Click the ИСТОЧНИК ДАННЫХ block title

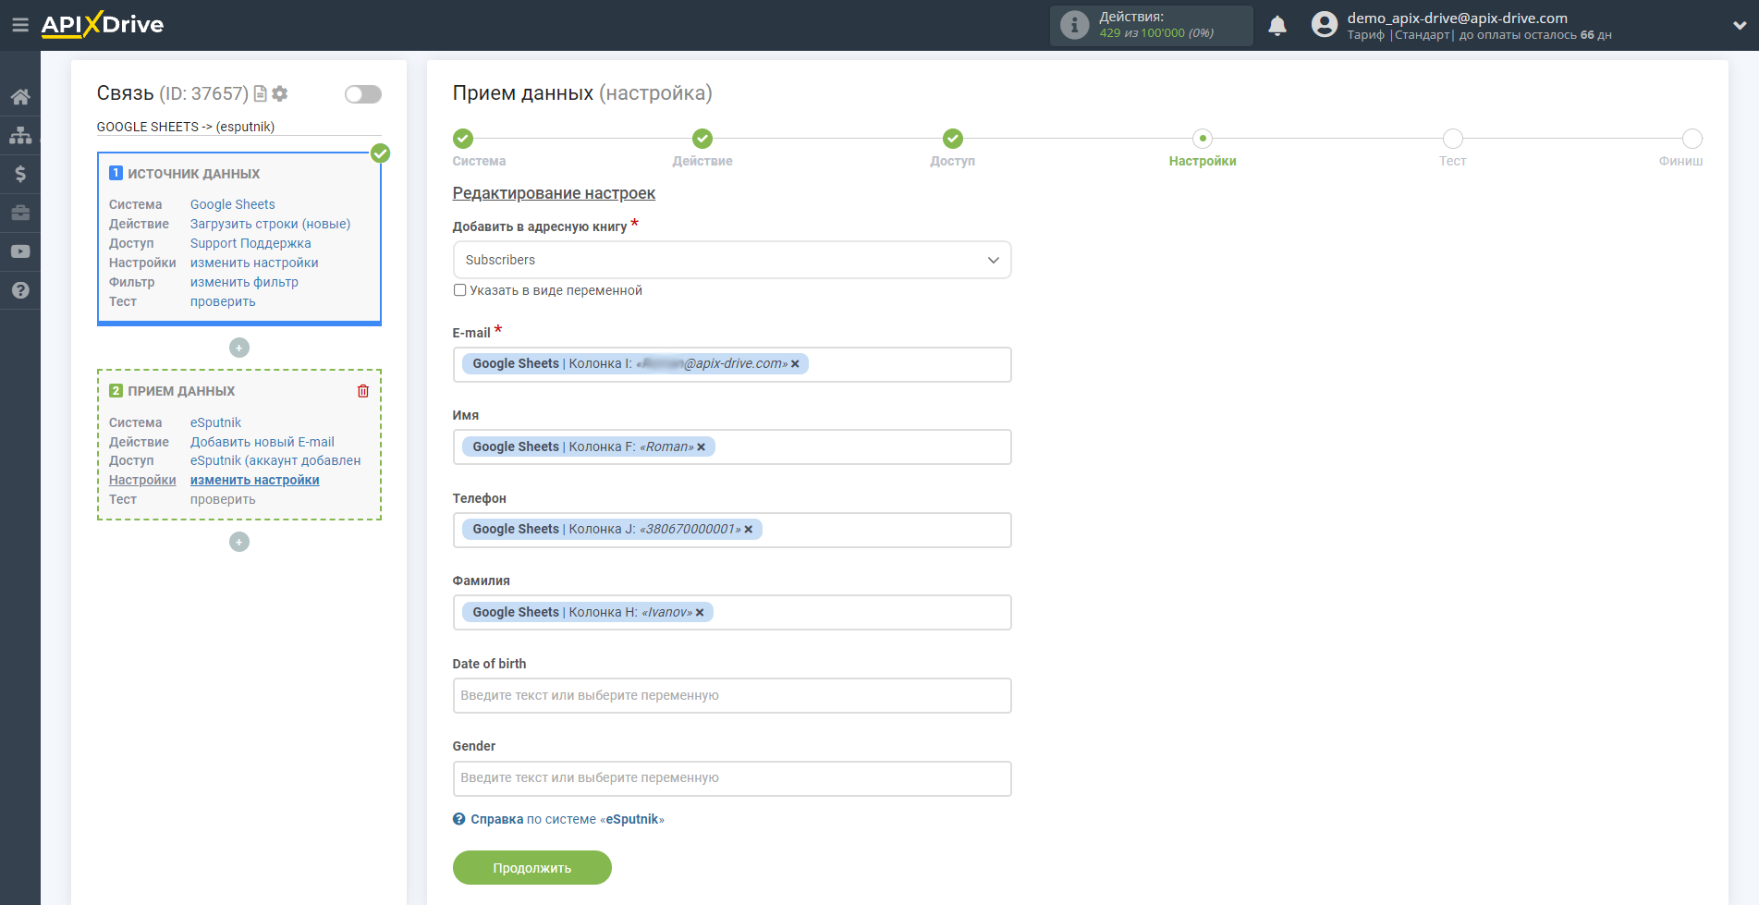pyautogui.click(x=193, y=174)
